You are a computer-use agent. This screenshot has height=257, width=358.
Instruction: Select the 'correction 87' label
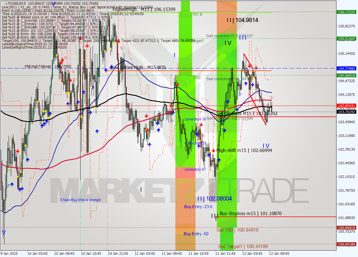tap(195, 169)
